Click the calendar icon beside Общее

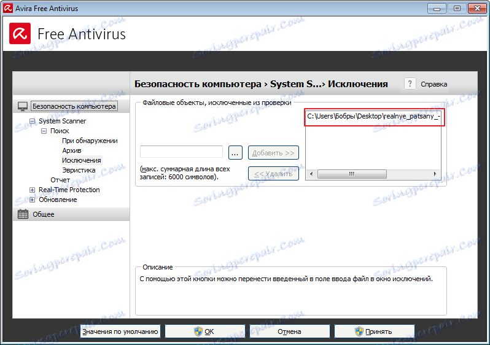pyautogui.click(x=23, y=214)
